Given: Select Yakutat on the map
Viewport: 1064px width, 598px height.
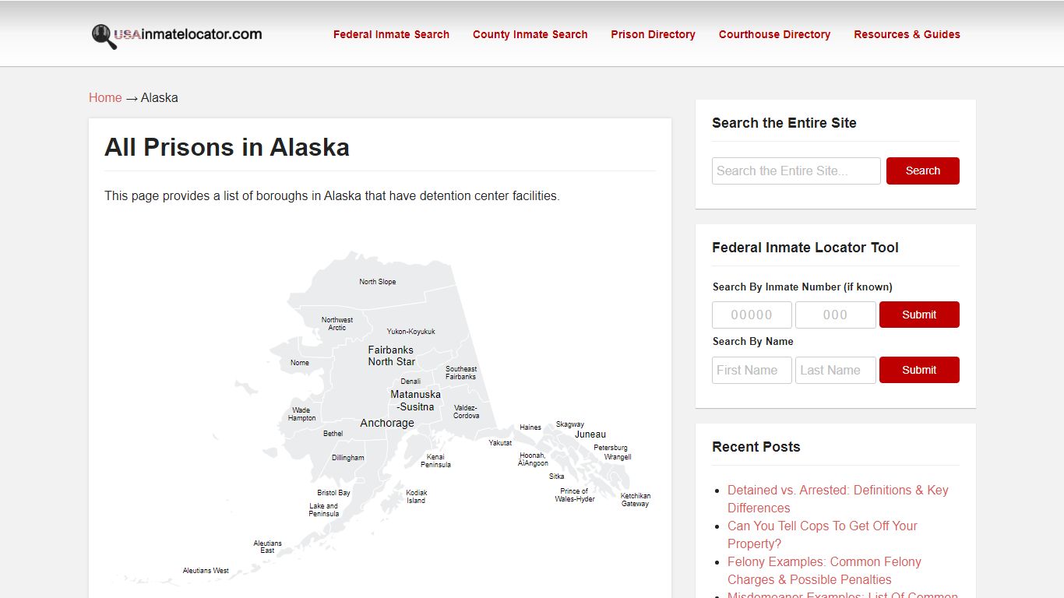Looking at the screenshot, I should pos(500,443).
